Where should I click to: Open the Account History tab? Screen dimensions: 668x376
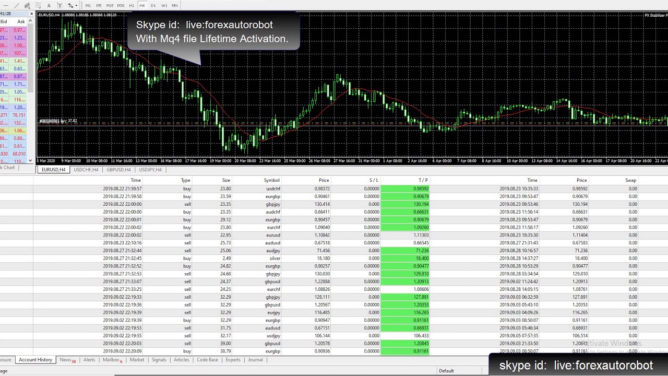tap(35, 360)
